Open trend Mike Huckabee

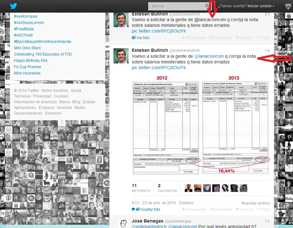coord(27,73)
